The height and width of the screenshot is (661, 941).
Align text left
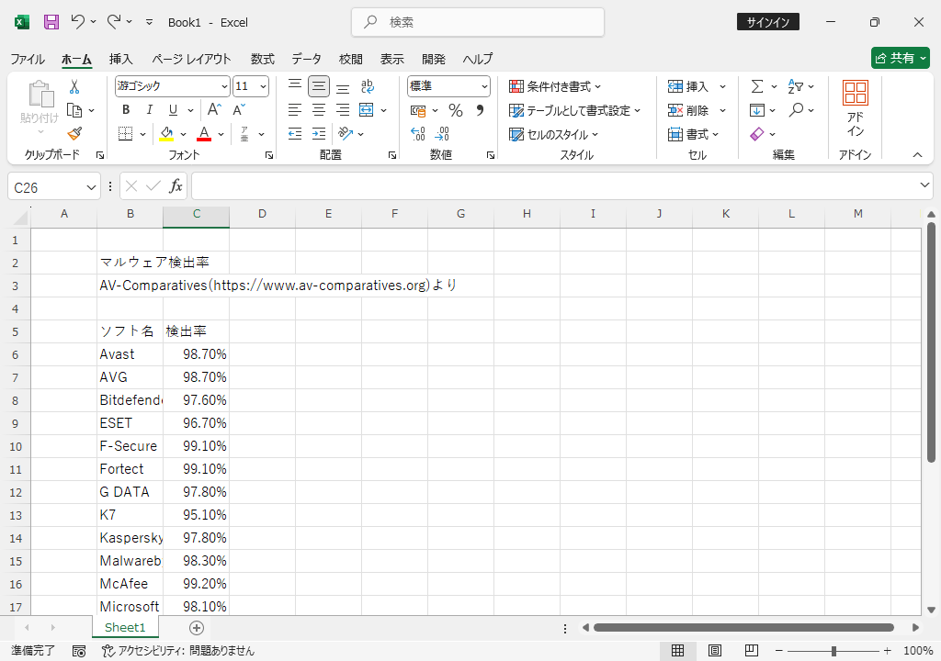295,110
